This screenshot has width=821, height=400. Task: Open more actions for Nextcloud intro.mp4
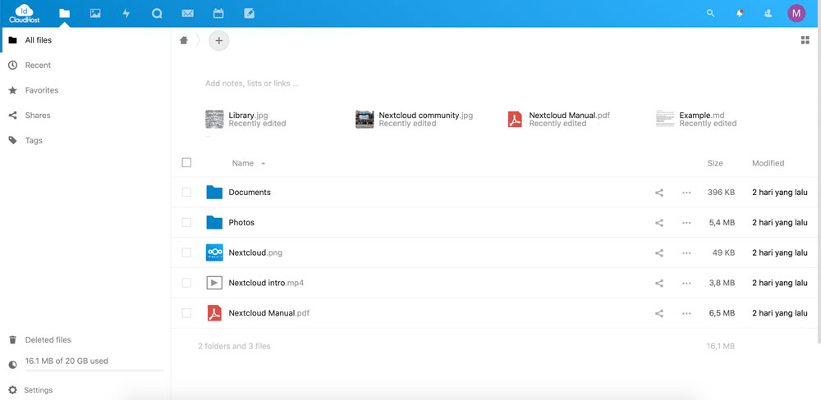click(686, 284)
